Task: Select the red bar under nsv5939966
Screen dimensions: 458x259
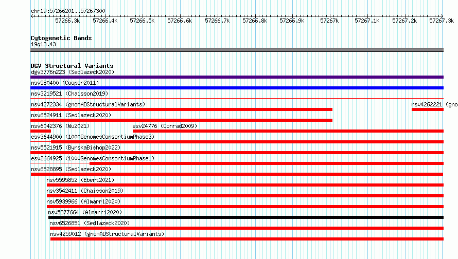Action: pyautogui.click(x=245, y=207)
